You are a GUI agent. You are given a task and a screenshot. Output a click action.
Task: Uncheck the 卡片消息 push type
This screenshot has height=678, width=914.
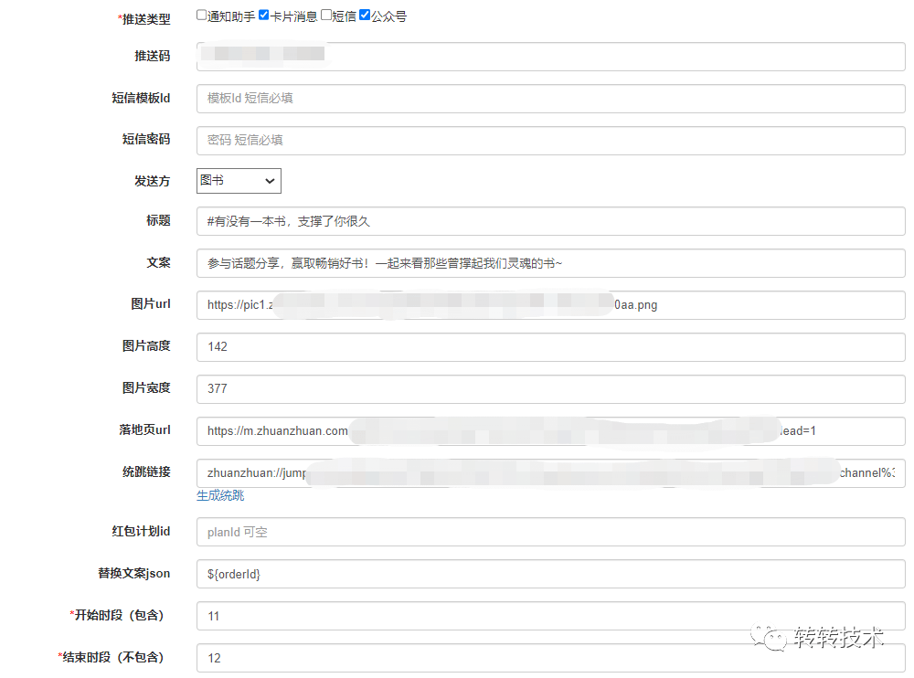point(263,16)
